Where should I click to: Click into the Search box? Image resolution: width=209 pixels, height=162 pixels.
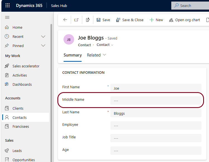190,6
